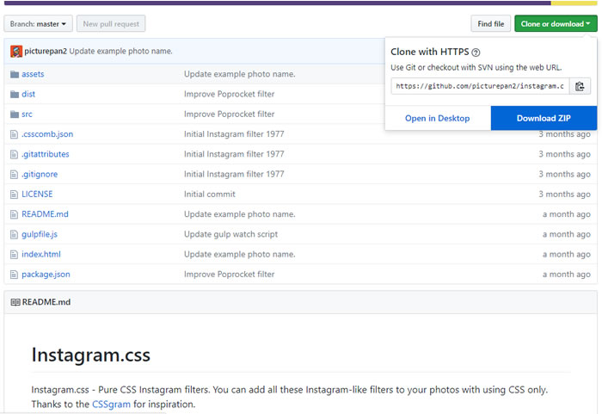Screen dimensions: 602x414
Task: Click the New pull request button
Action: click(x=111, y=24)
